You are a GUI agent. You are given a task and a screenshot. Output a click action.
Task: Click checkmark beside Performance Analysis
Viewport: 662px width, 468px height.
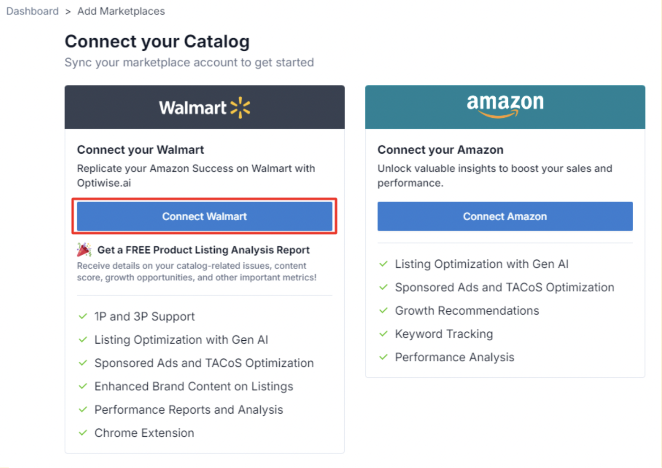click(383, 357)
